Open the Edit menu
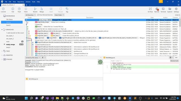This screenshot has width=181, height=101. click(x=10, y=2)
